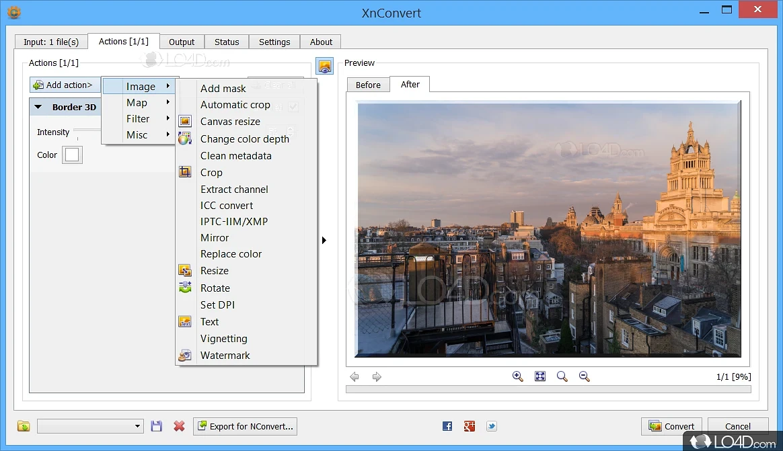Viewport: 783px width, 451px height.
Task: Click the preview image thumbnail
Action: 548,229
